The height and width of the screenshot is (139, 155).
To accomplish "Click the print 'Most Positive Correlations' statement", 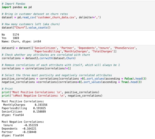I will [50, 92].
